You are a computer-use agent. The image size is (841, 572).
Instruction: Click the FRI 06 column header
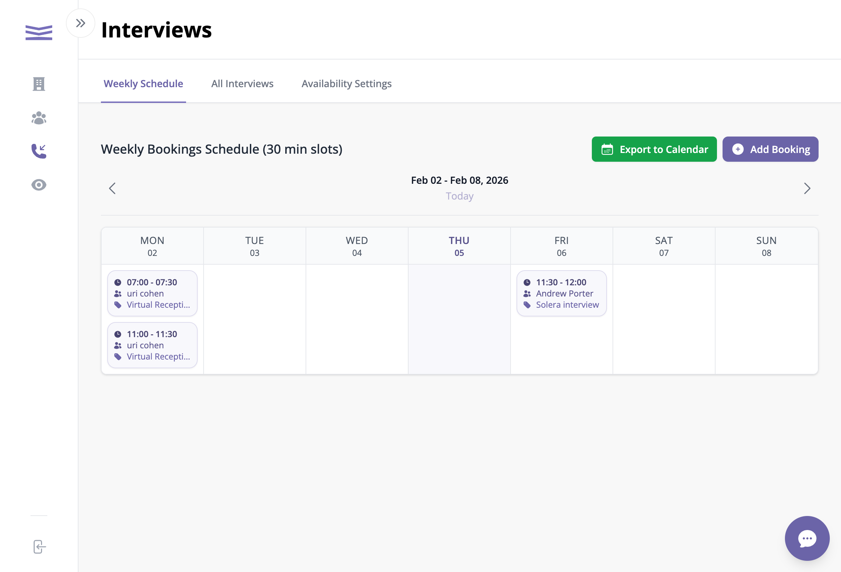[x=561, y=246]
